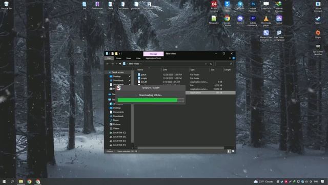Open the weather widget showing Cloudy
Image resolution: width=328 pixels, height=185 pixels.
coord(263,181)
